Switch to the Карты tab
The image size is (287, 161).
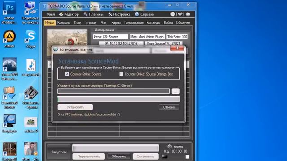[x=116, y=23]
